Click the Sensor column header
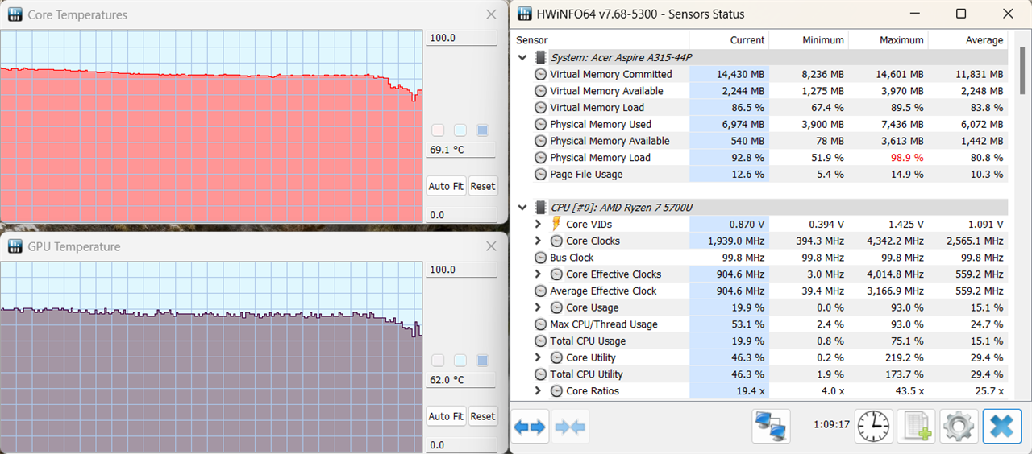The width and height of the screenshot is (1032, 454). click(x=600, y=40)
